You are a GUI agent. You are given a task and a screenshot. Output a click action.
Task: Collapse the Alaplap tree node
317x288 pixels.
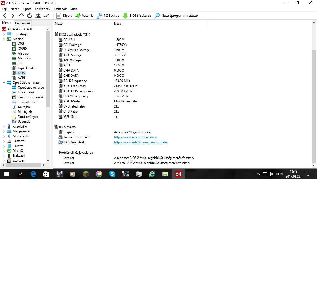coord(4,39)
